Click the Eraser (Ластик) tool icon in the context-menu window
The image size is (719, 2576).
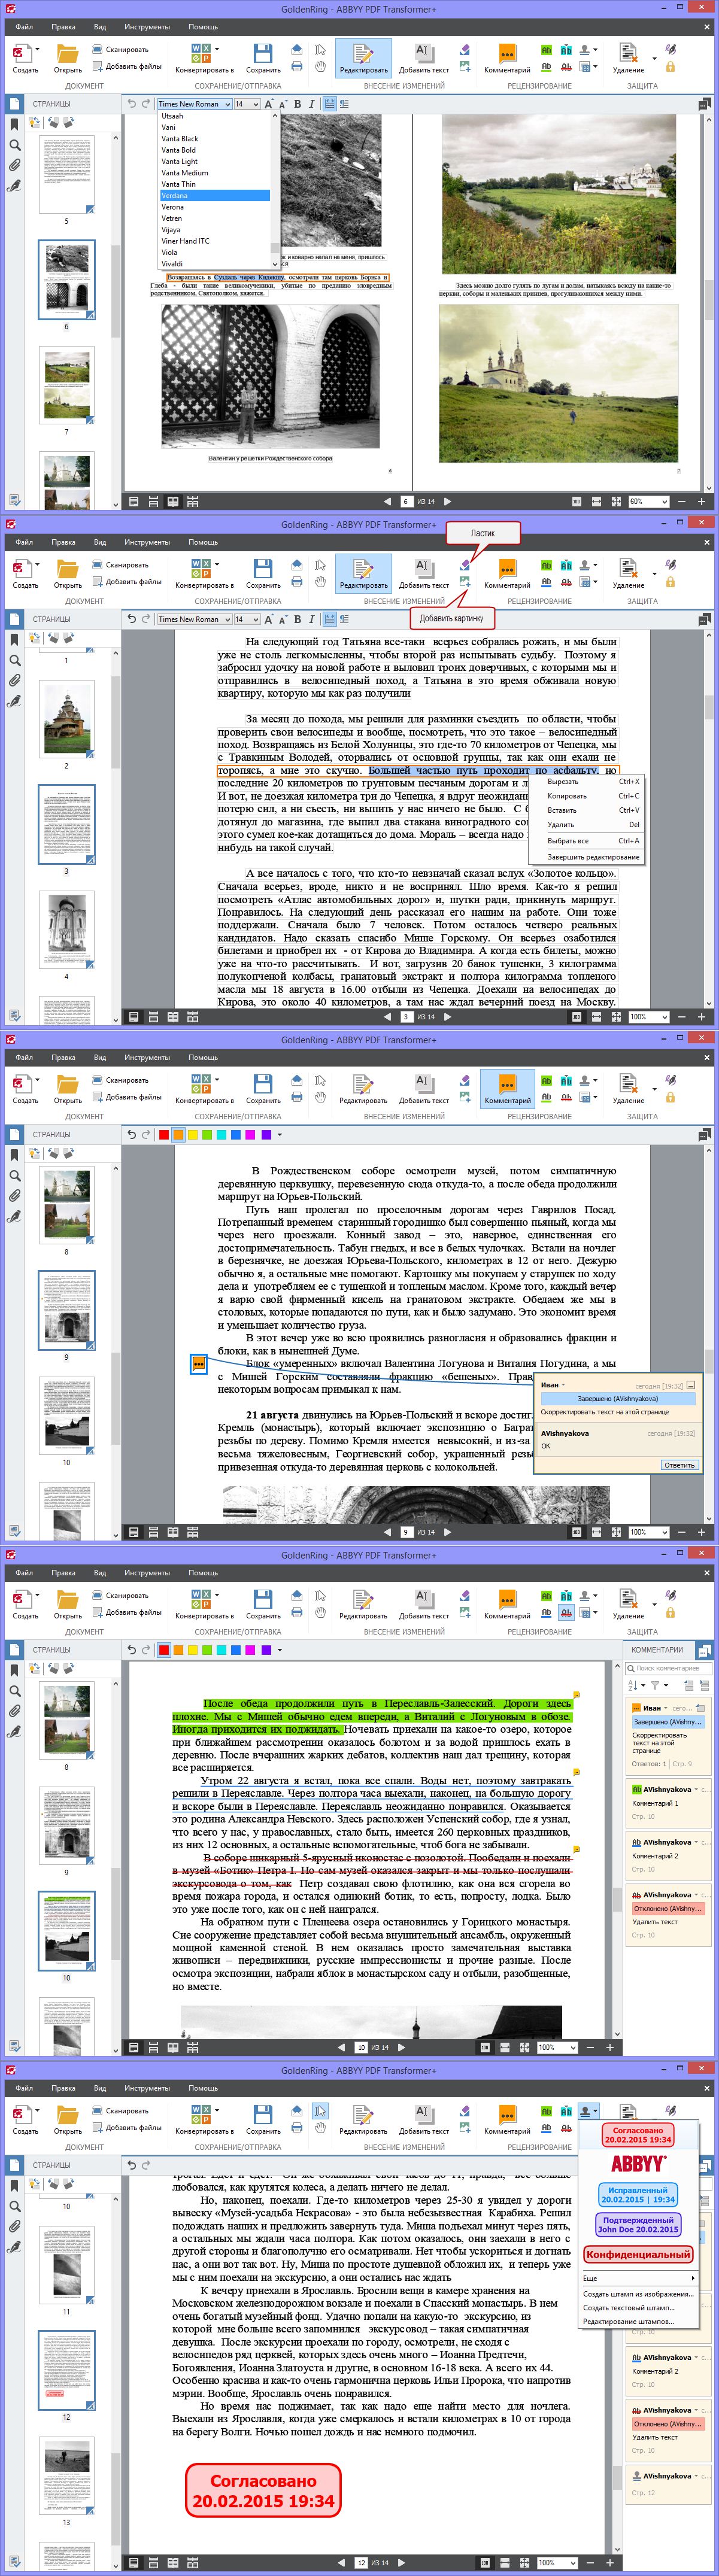click(465, 565)
